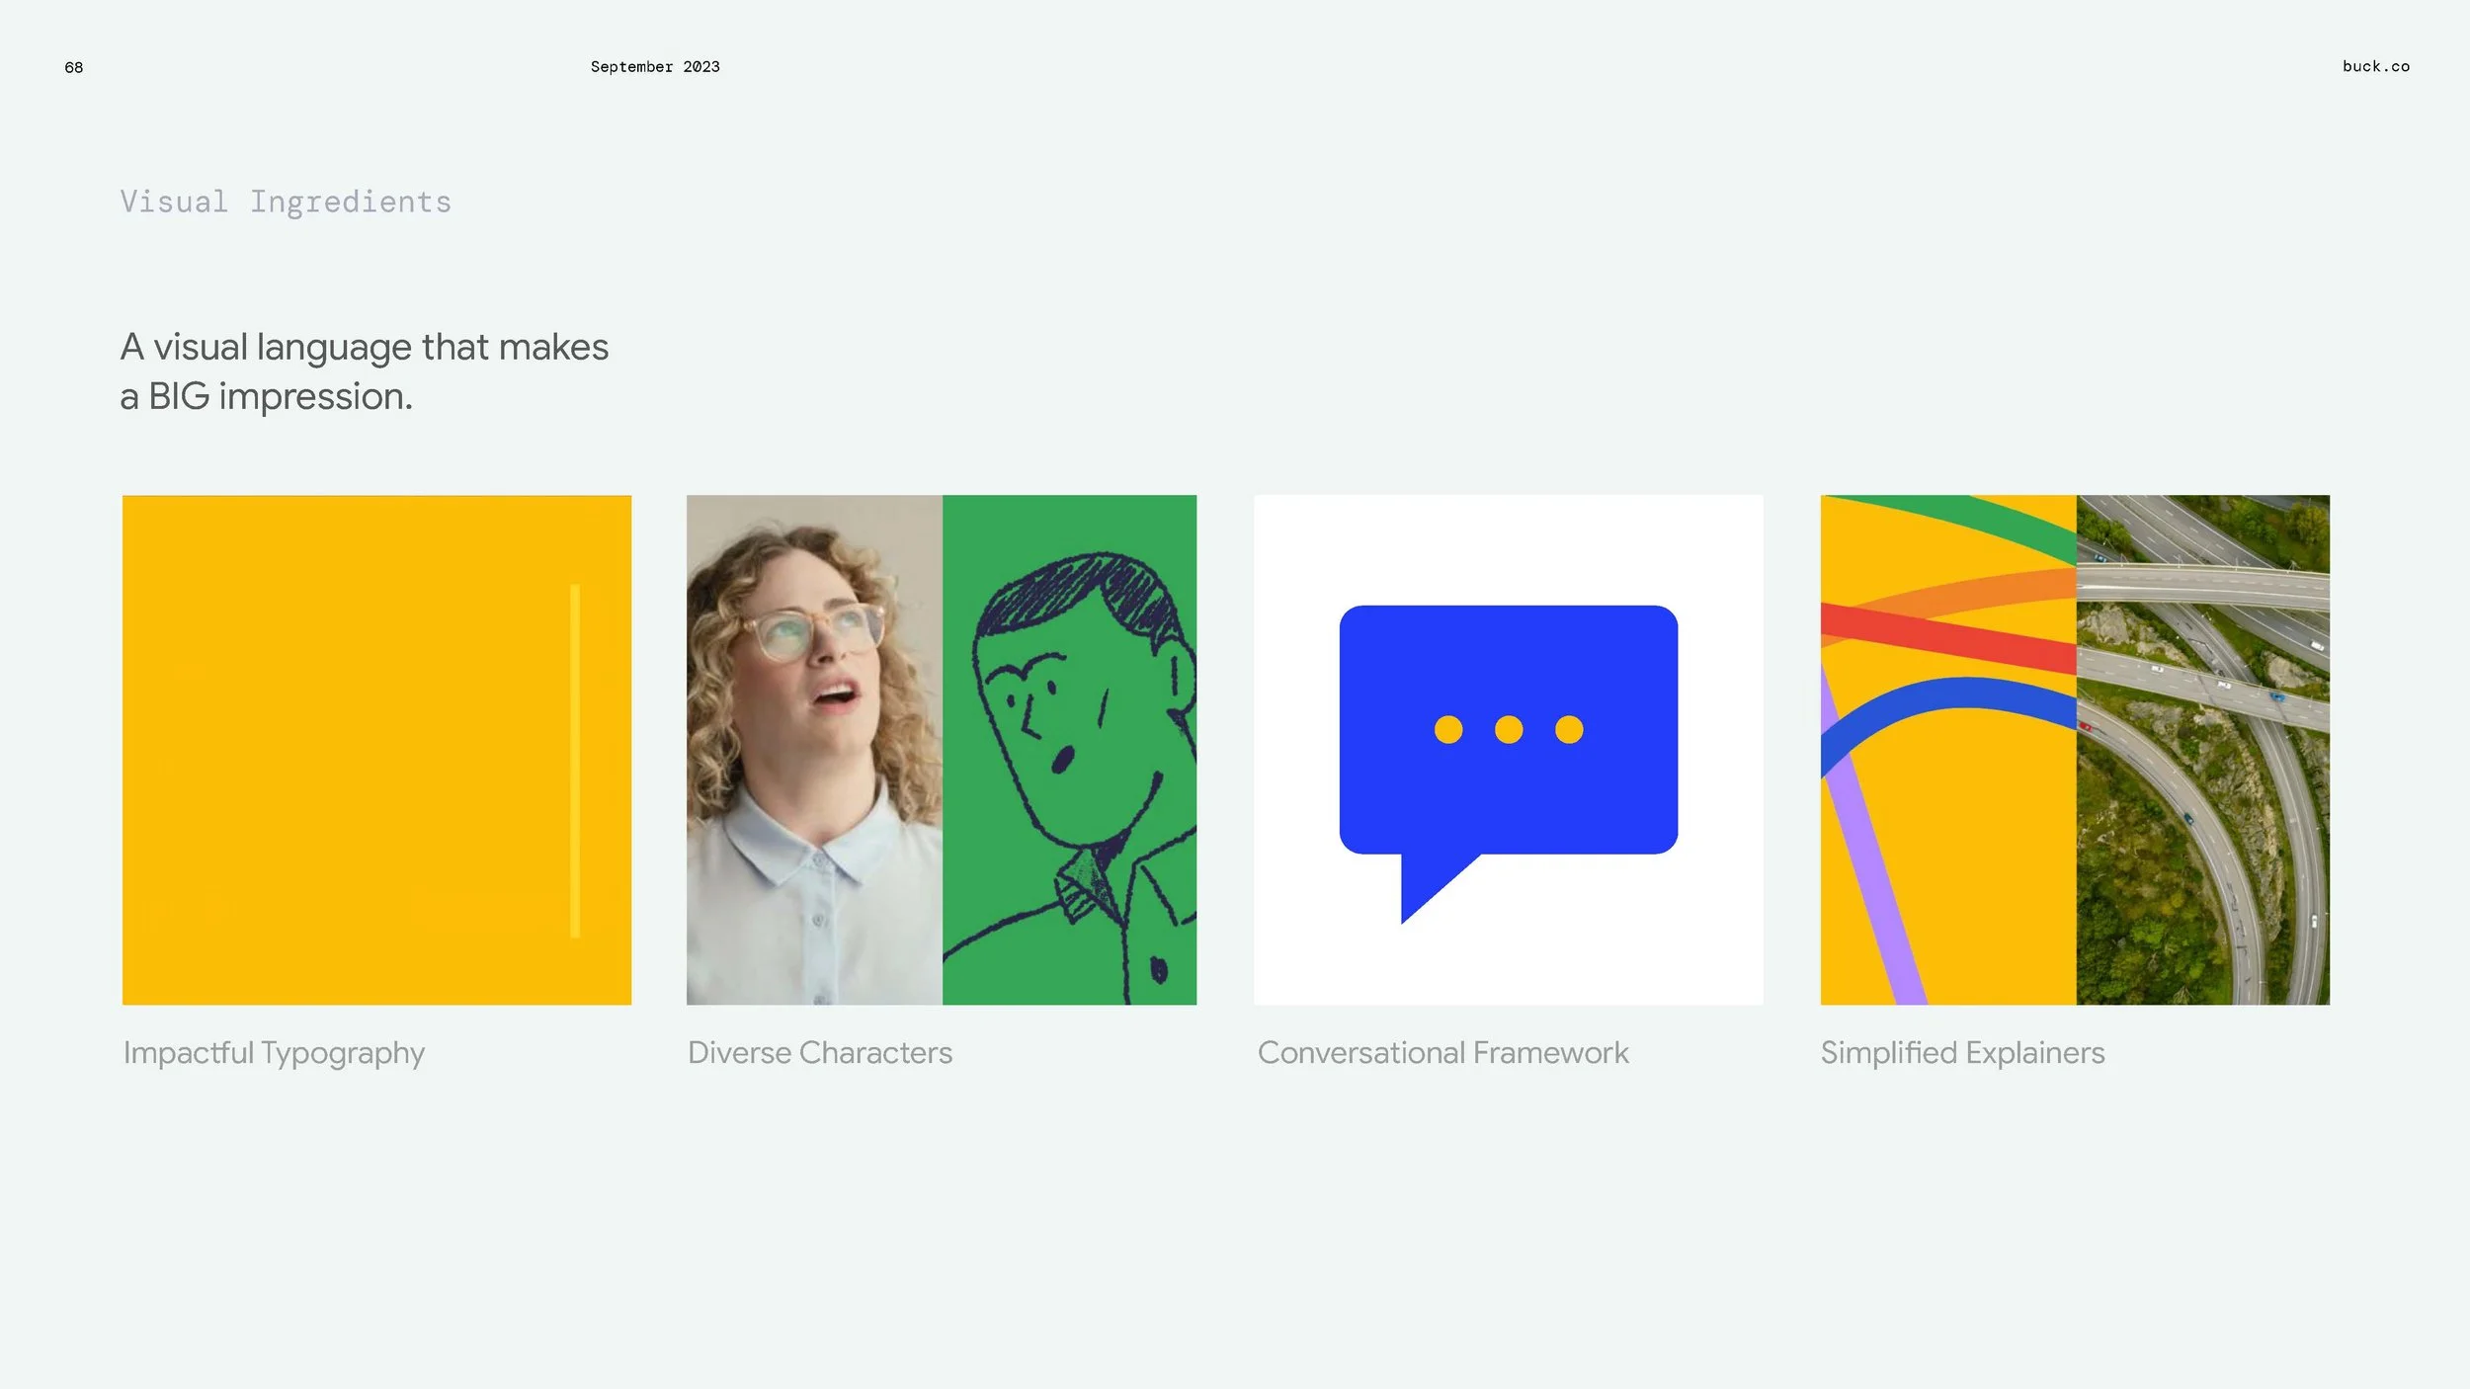Select the yellow Impactful Typography thumbnail

376,750
